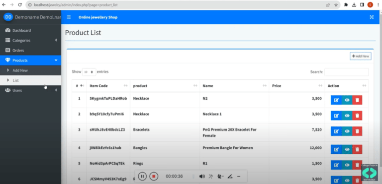Click the hamburger menu toggle icon
382x184 pixels.
(x=69, y=17)
